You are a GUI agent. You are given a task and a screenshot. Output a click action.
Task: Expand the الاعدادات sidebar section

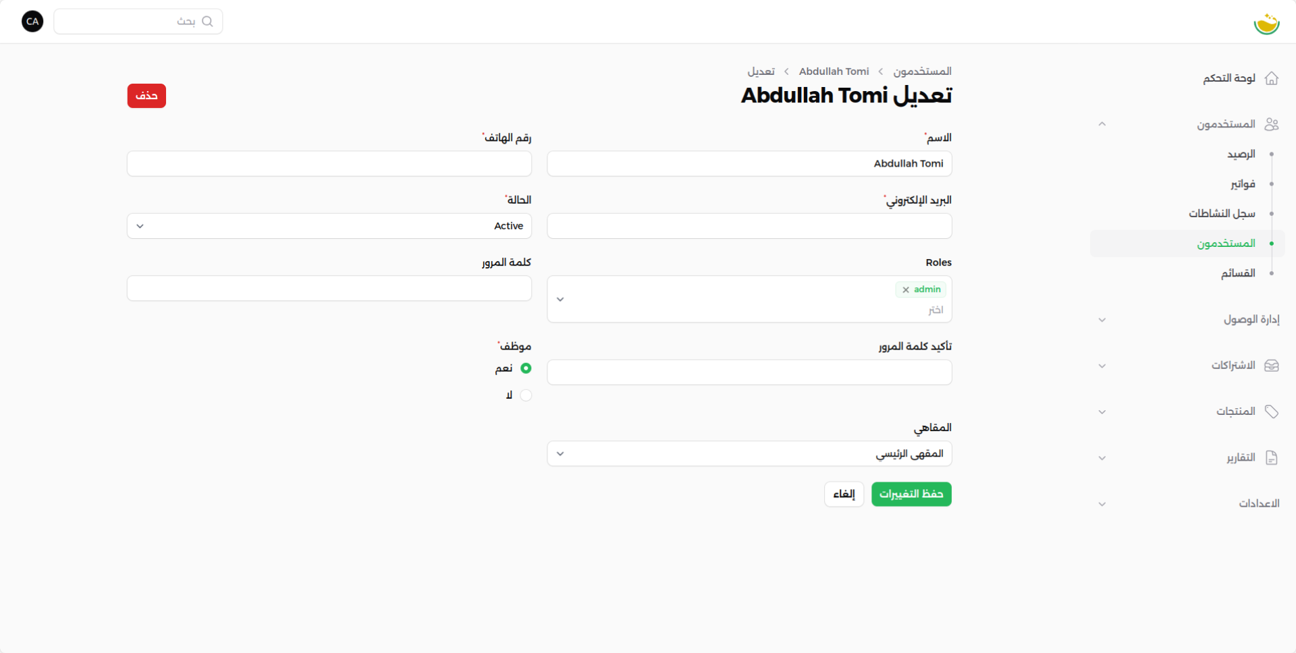1102,504
